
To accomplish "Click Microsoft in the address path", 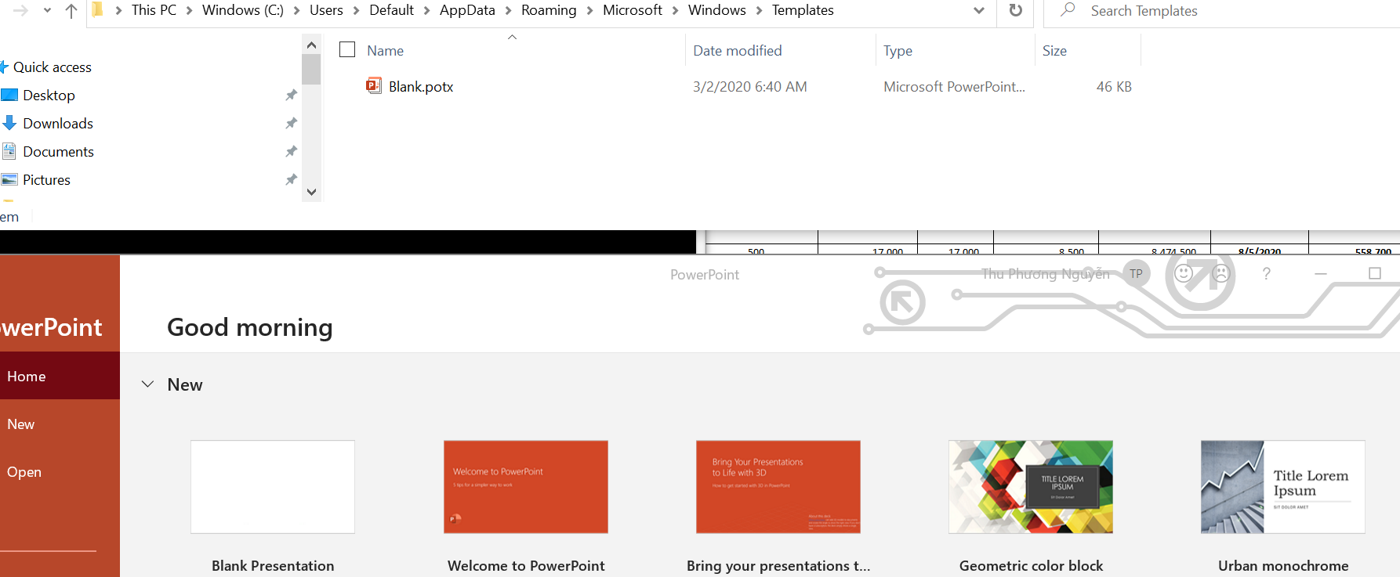I will click(x=633, y=10).
